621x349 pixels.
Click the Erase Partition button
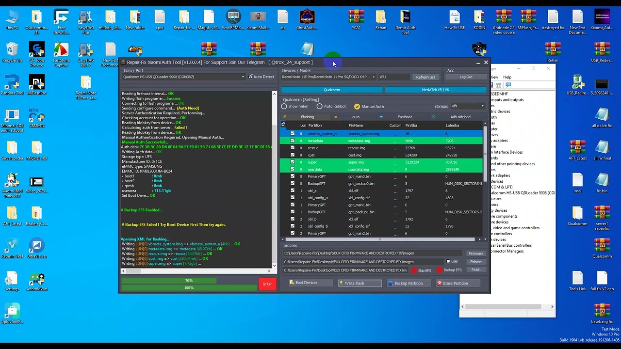(458, 283)
